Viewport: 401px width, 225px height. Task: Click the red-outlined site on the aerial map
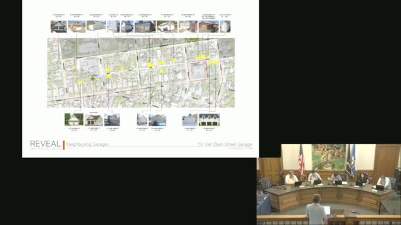[x=198, y=71]
